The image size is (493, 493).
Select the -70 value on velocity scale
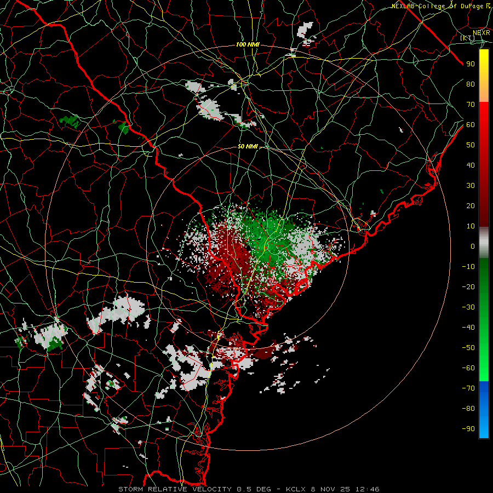468,388
